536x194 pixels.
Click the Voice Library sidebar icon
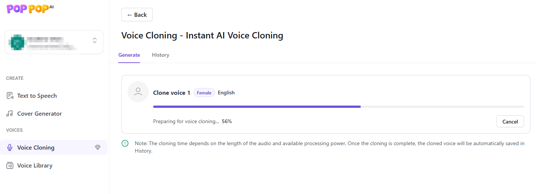10,166
